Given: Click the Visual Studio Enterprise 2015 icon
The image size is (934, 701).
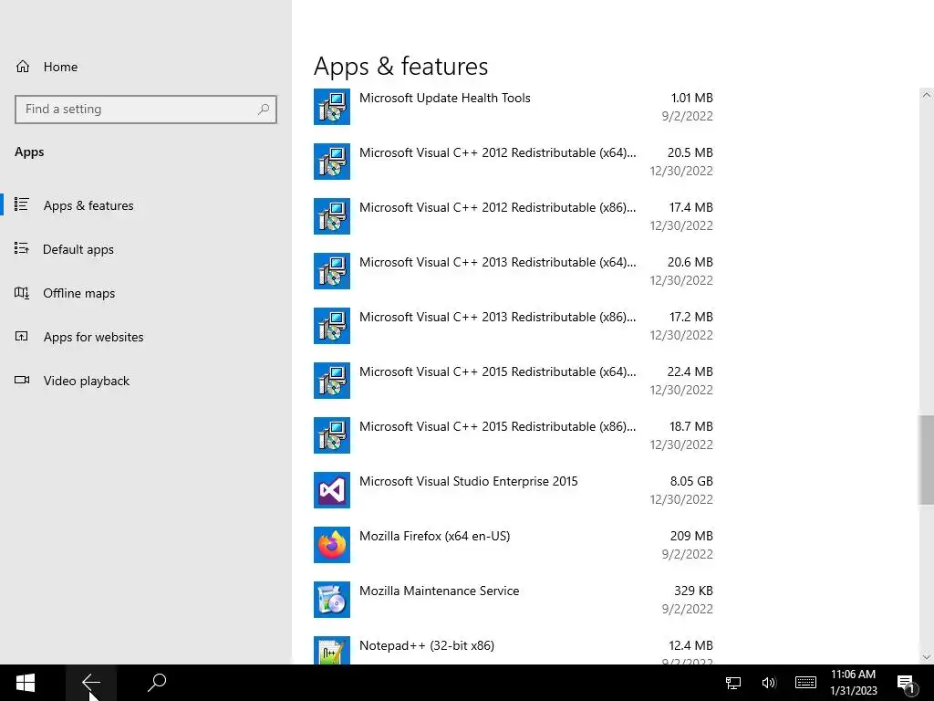Looking at the screenshot, I should (332, 490).
